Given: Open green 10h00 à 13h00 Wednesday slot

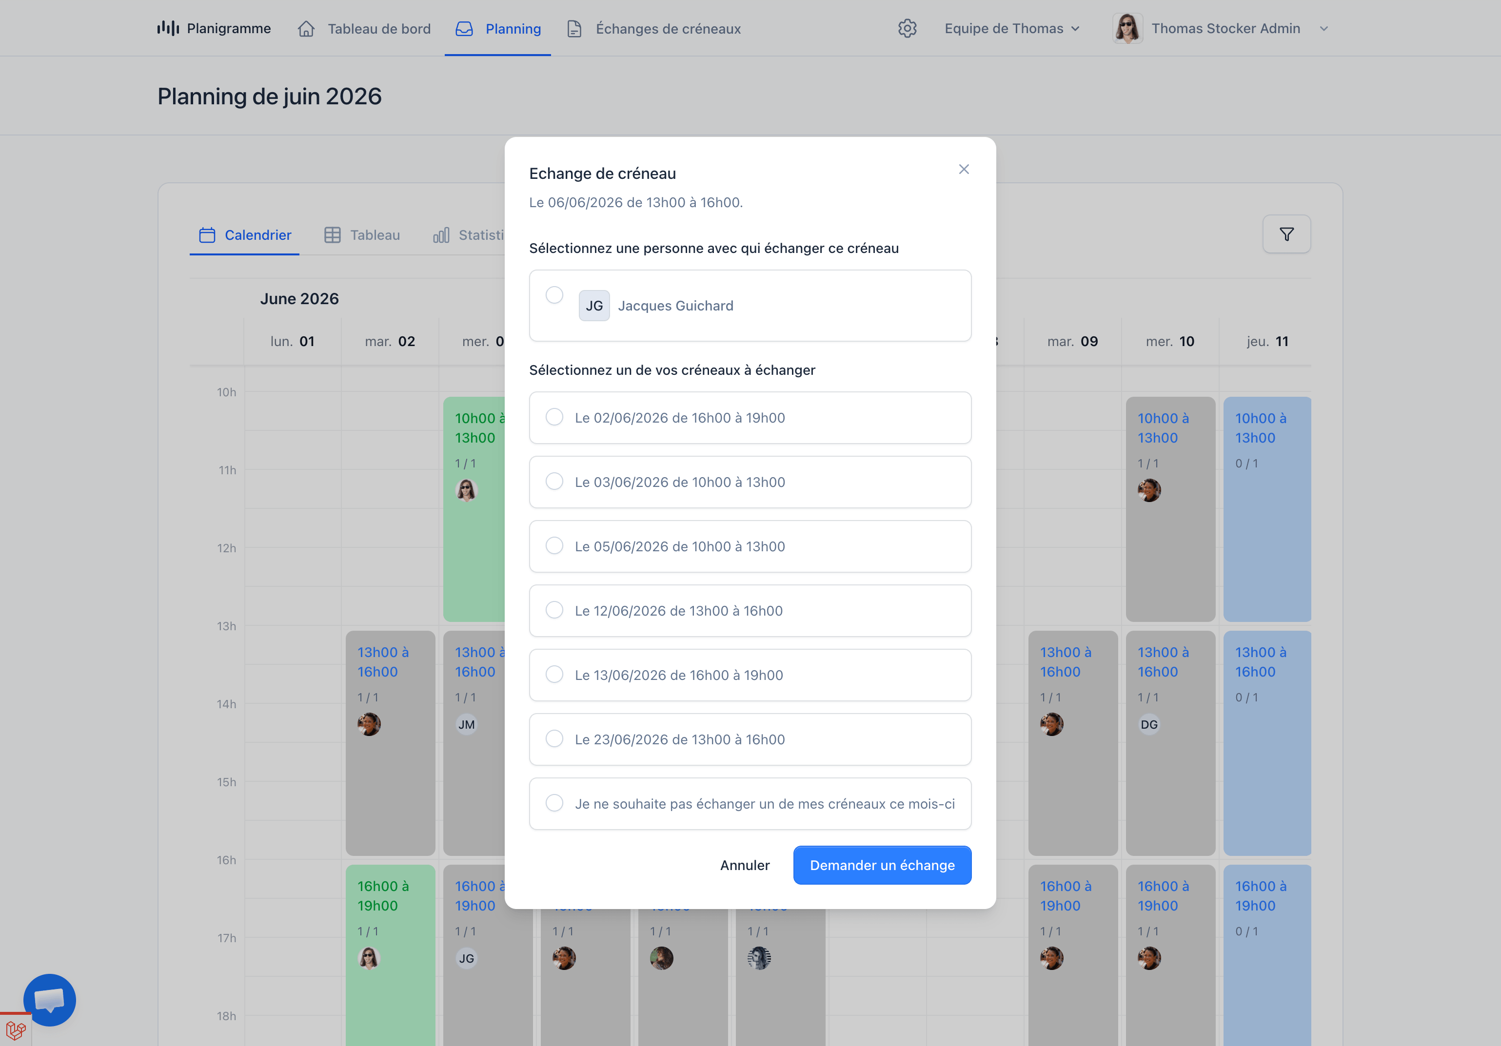Looking at the screenshot, I should tap(474, 509).
